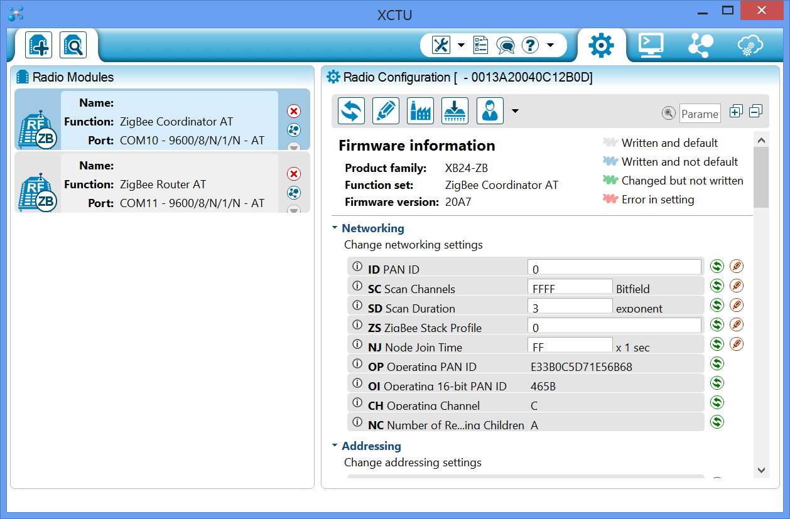Write radio settings using the pencil icon
790x519 pixels.
(x=386, y=111)
